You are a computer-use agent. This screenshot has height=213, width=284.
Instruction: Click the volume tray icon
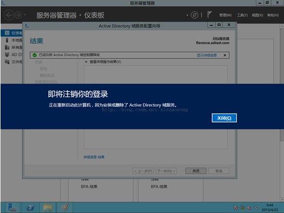click(x=249, y=207)
